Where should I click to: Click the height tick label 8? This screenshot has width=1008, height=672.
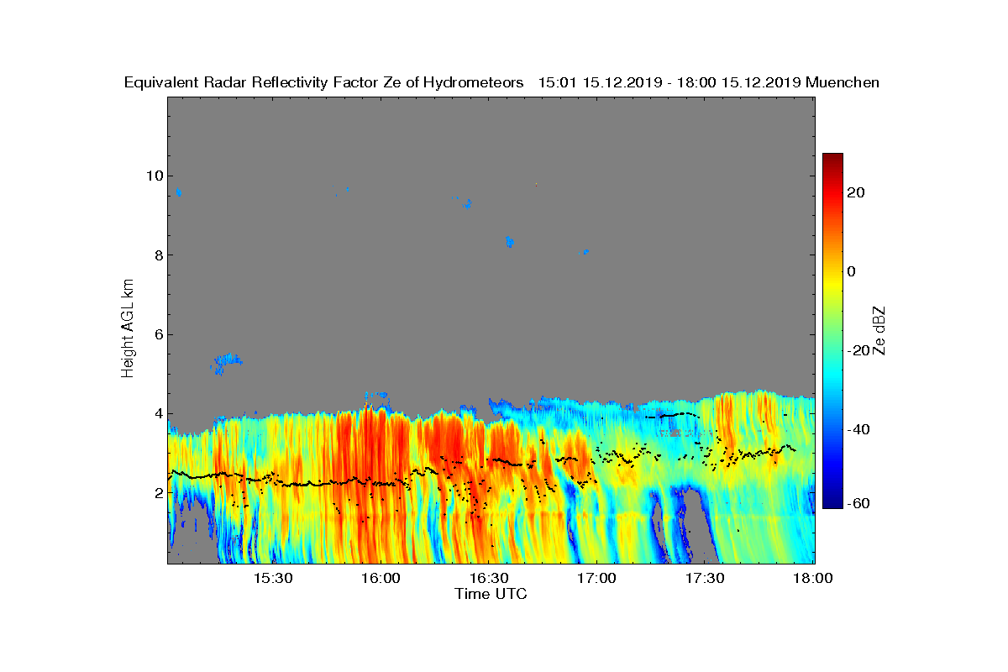(158, 255)
